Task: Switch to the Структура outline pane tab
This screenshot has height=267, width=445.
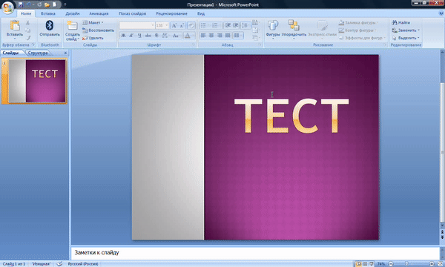Action: [x=38, y=53]
